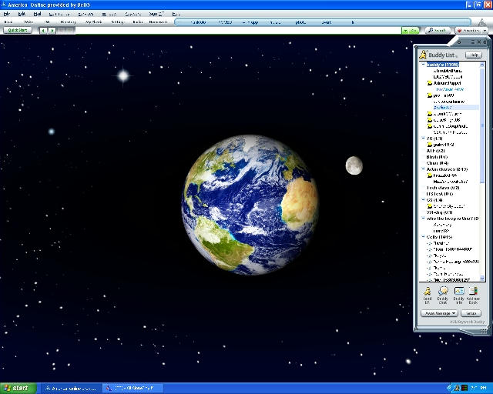Select the Chem (0/4) group
This screenshot has width=493, height=394.
click(x=438, y=163)
